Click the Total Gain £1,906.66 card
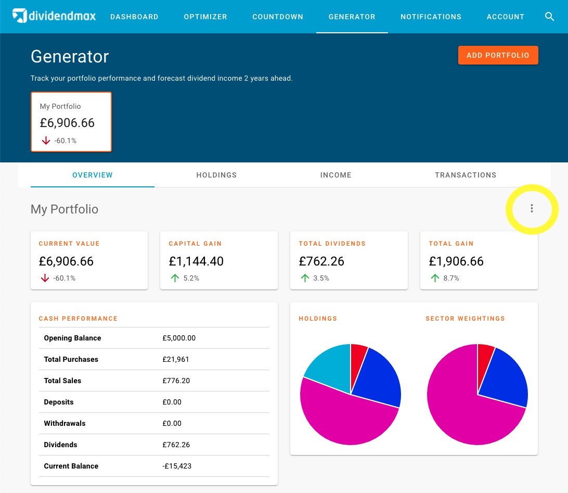Image resolution: width=568 pixels, height=493 pixels. click(x=479, y=260)
